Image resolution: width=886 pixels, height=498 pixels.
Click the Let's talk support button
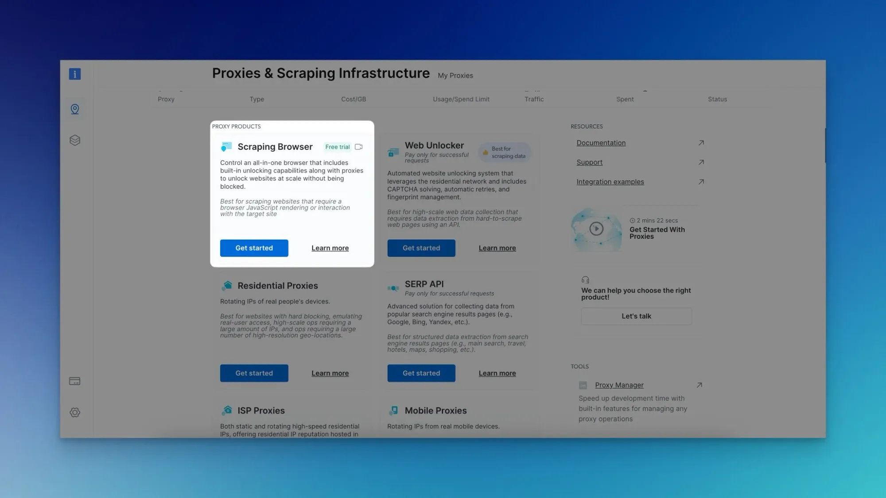[x=636, y=316]
